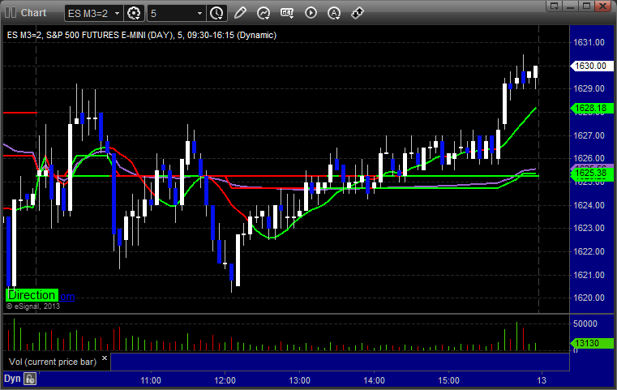
Task: Close the Vol current price bar pane
Action: (x=105, y=358)
